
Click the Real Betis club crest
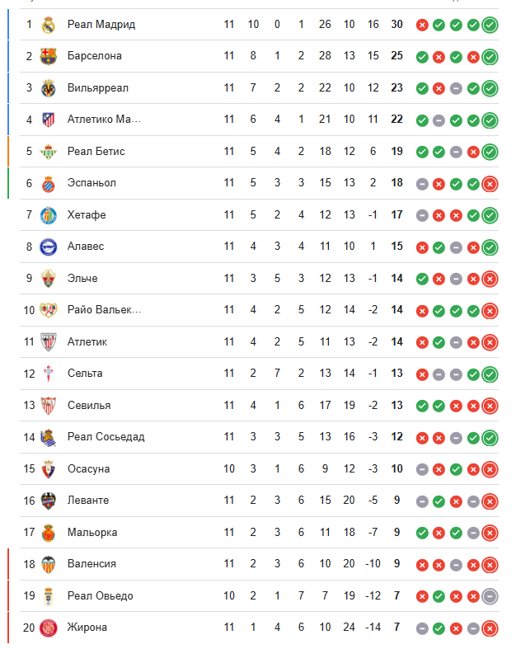[x=47, y=152]
